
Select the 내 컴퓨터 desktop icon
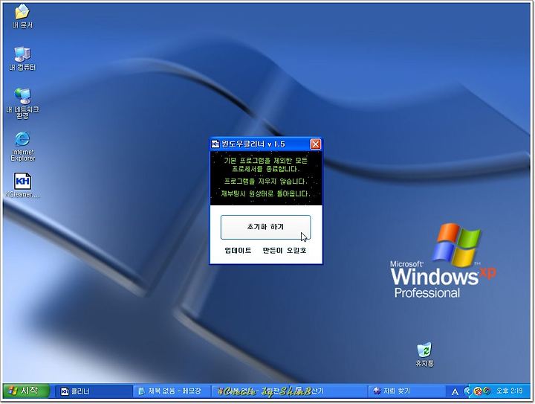pyautogui.click(x=22, y=58)
